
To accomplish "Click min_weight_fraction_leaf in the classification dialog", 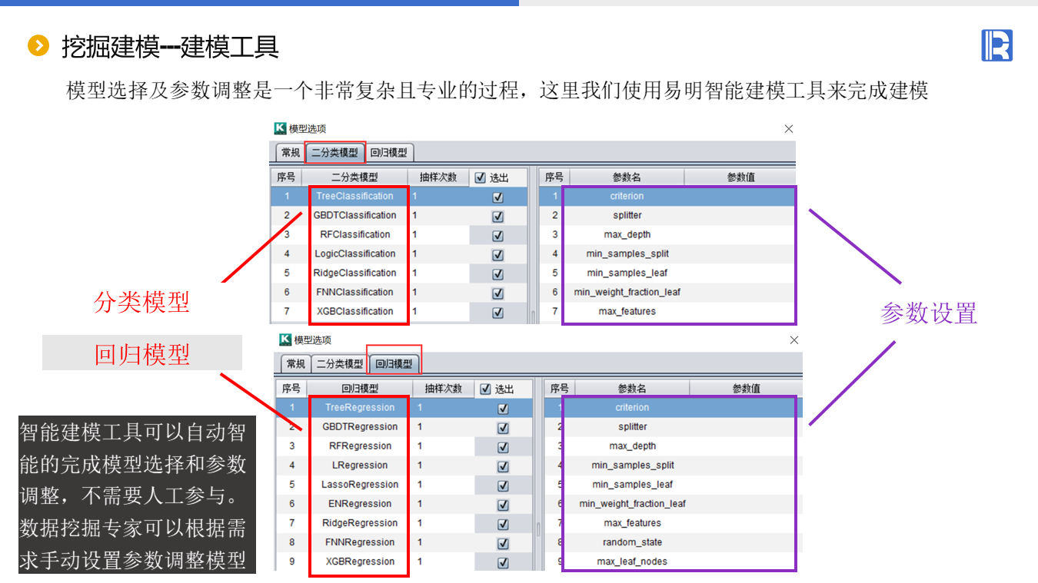I will pos(627,292).
